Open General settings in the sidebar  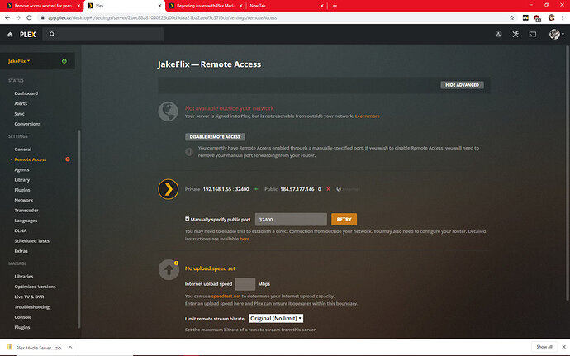click(23, 150)
